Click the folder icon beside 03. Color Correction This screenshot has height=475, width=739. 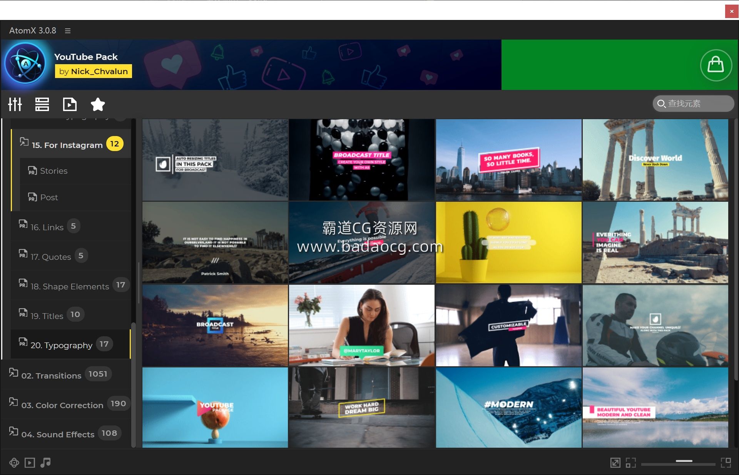(13, 402)
